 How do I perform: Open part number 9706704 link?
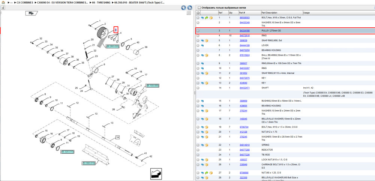244,127
